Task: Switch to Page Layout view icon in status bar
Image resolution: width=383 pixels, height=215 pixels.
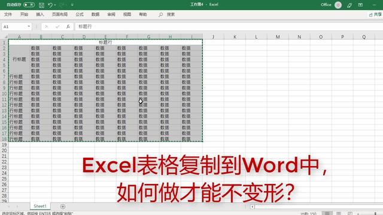Action: (x=339, y=213)
